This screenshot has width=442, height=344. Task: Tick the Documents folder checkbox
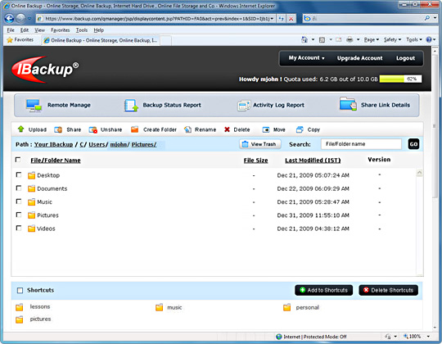pyautogui.click(x=19, y=188)
